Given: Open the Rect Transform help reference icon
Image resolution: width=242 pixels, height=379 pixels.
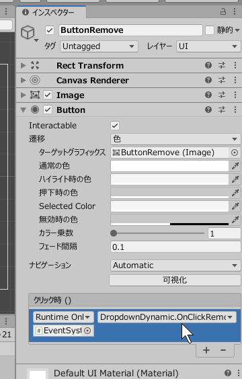Looking at the screenshot, I should tap(208, 65).
